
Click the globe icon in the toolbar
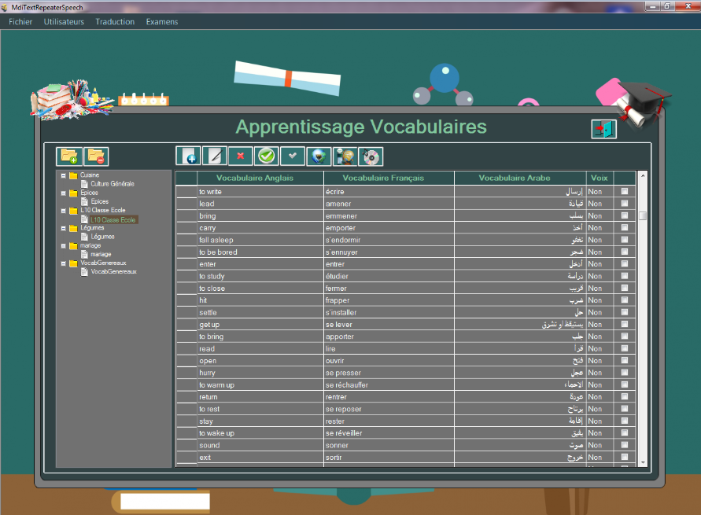point(319,156)
